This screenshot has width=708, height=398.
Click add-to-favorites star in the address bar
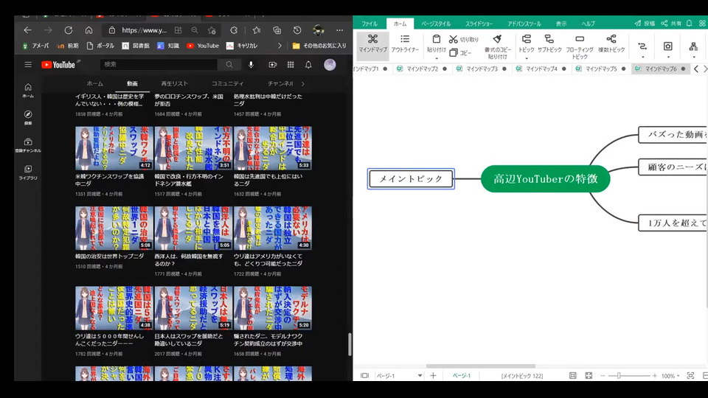pos(212,30)
